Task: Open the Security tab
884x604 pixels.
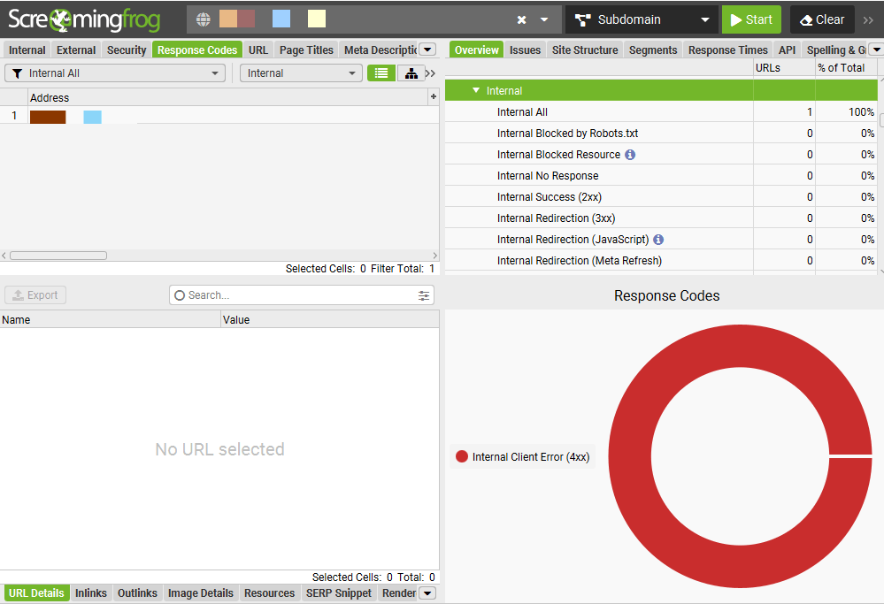Action: pos(127,50)
